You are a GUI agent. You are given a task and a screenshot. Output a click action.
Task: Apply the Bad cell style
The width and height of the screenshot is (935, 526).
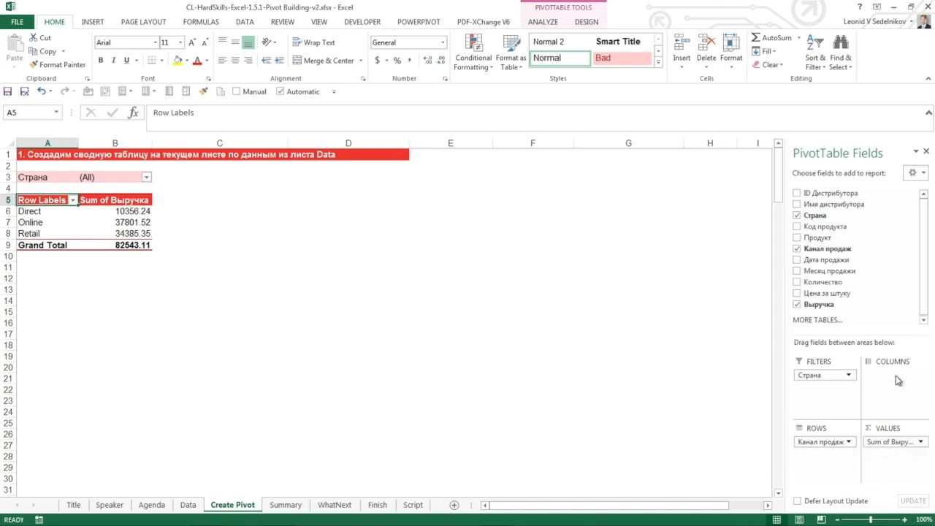(x=622, y=58)
